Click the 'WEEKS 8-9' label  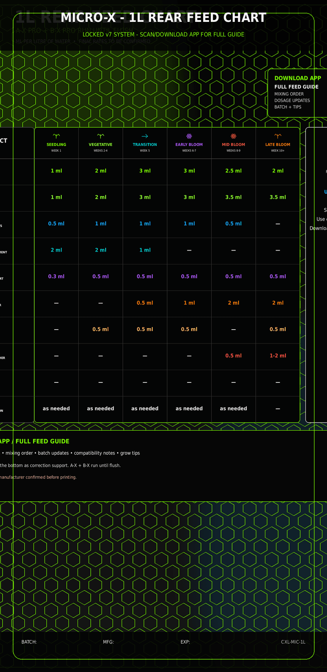click(233, 151)
